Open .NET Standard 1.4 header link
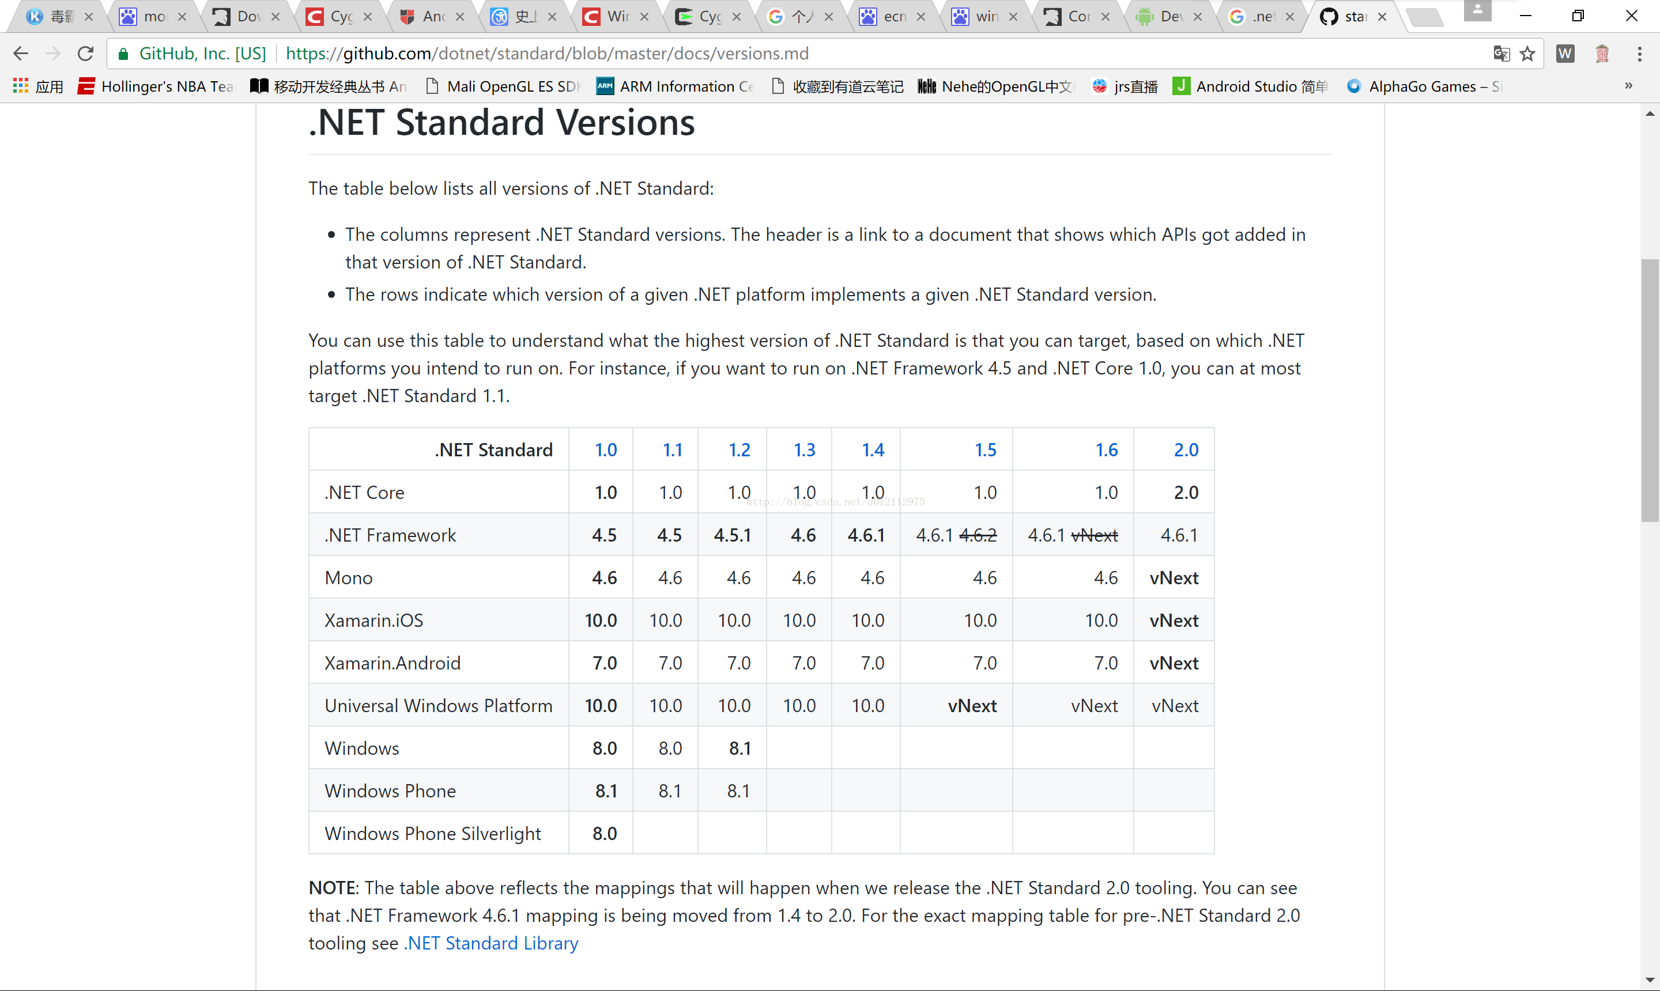 873,450
